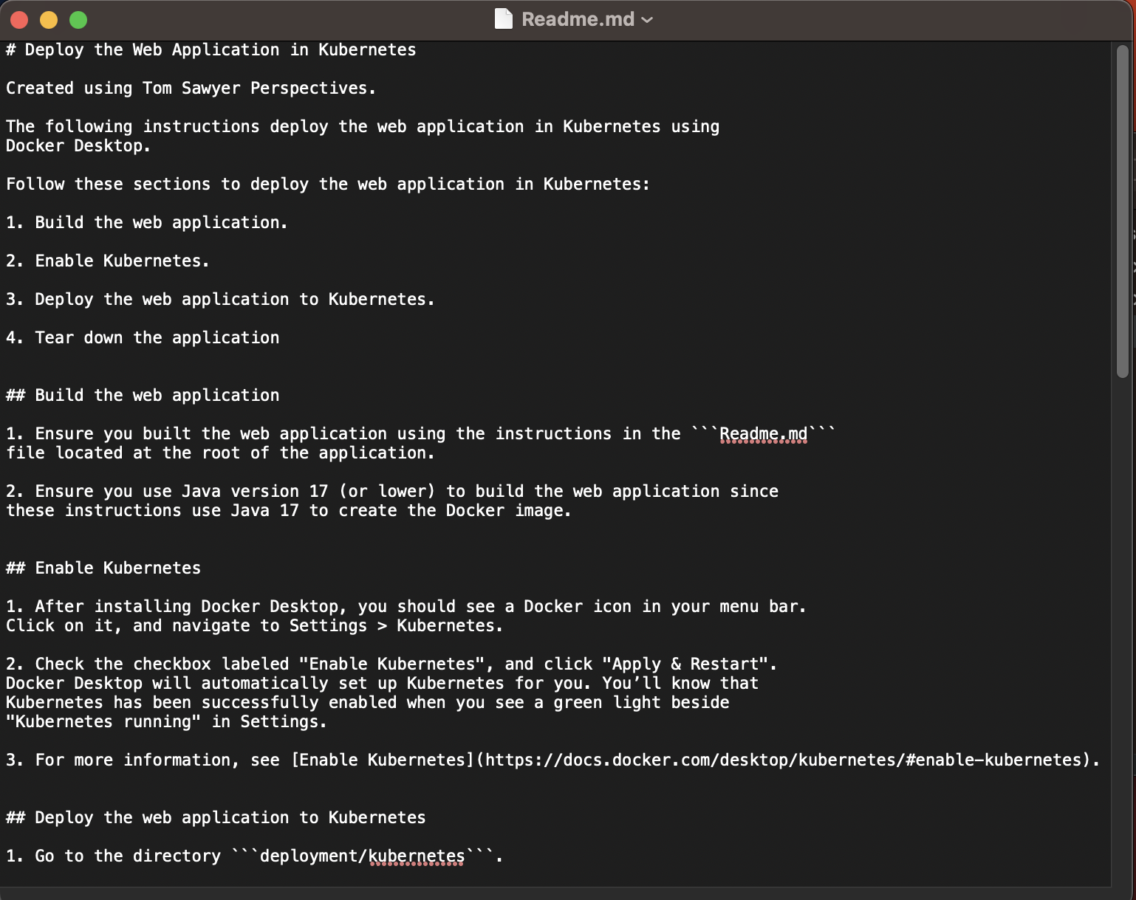The image size is (1136, 900).
Task: Click the heading '## Build the web application'
Action: (x=143, y=396)
